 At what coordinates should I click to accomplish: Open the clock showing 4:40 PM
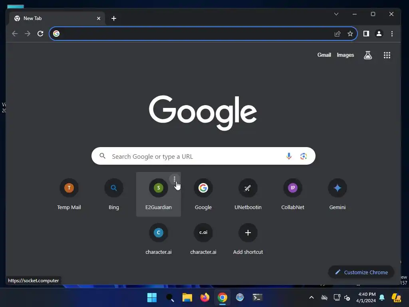pos(366,297)
